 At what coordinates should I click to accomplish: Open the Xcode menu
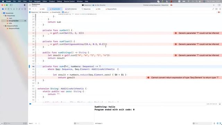[x=8, y=1]
